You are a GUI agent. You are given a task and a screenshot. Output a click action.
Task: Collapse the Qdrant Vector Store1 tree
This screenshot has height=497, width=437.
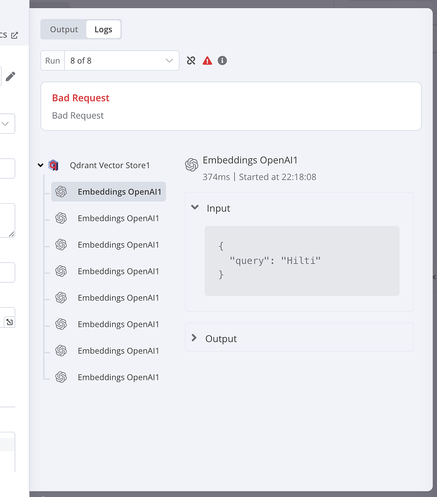point(41,166)
